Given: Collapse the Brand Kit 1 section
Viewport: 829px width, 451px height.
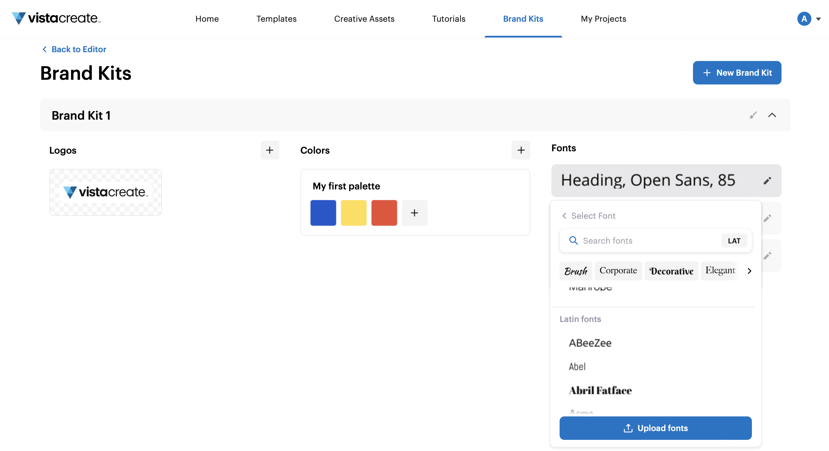Looking at the screenshot, I should tap(772, 115).
